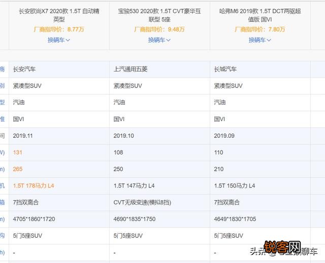
Task: Select 汽油 in the 长安欧尚X7 column
Action: tap(19, 102)
